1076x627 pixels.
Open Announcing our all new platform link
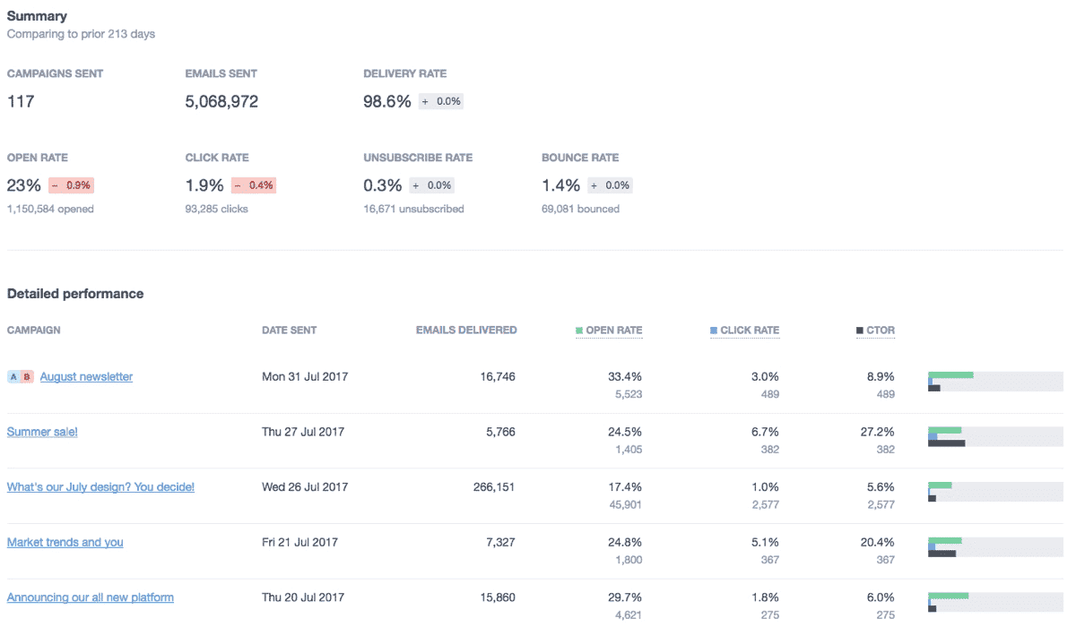click(90, 597)
